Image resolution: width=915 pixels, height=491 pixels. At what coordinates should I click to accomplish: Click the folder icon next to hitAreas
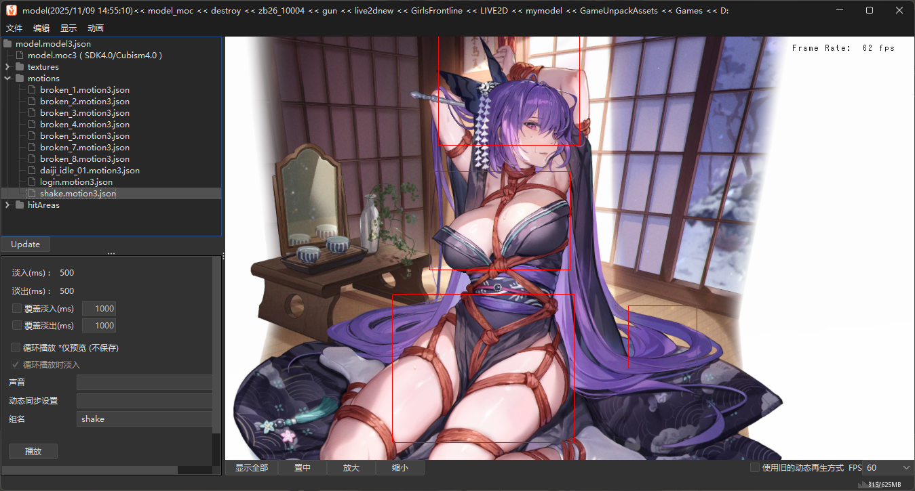[x=20, y=205]
